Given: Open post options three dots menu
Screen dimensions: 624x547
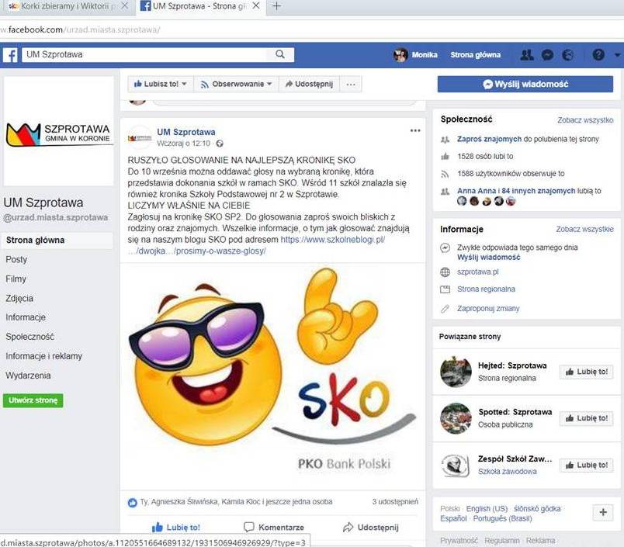Looking at the screenshot, I should 415,130.
